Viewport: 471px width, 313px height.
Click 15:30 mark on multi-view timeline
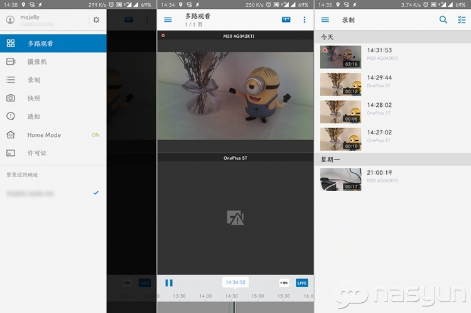click(284, 296)
